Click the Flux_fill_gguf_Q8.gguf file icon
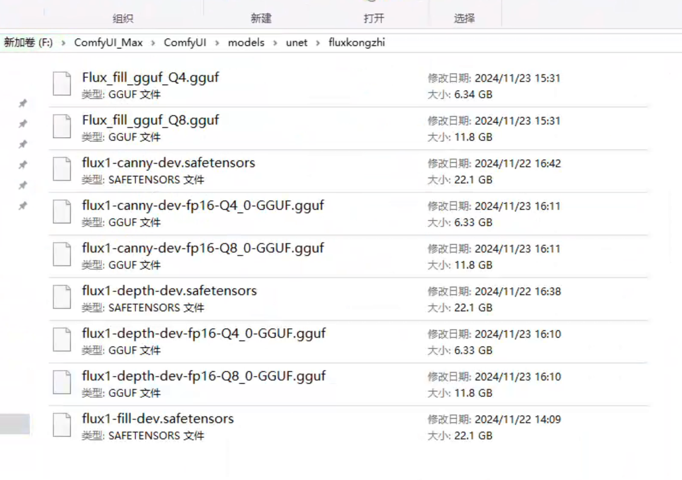Image resolution: width=682 pixels, height=480 pixels. (62, 127)
